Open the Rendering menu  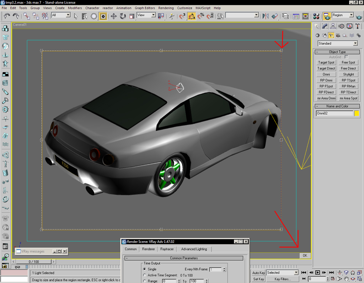166,8
